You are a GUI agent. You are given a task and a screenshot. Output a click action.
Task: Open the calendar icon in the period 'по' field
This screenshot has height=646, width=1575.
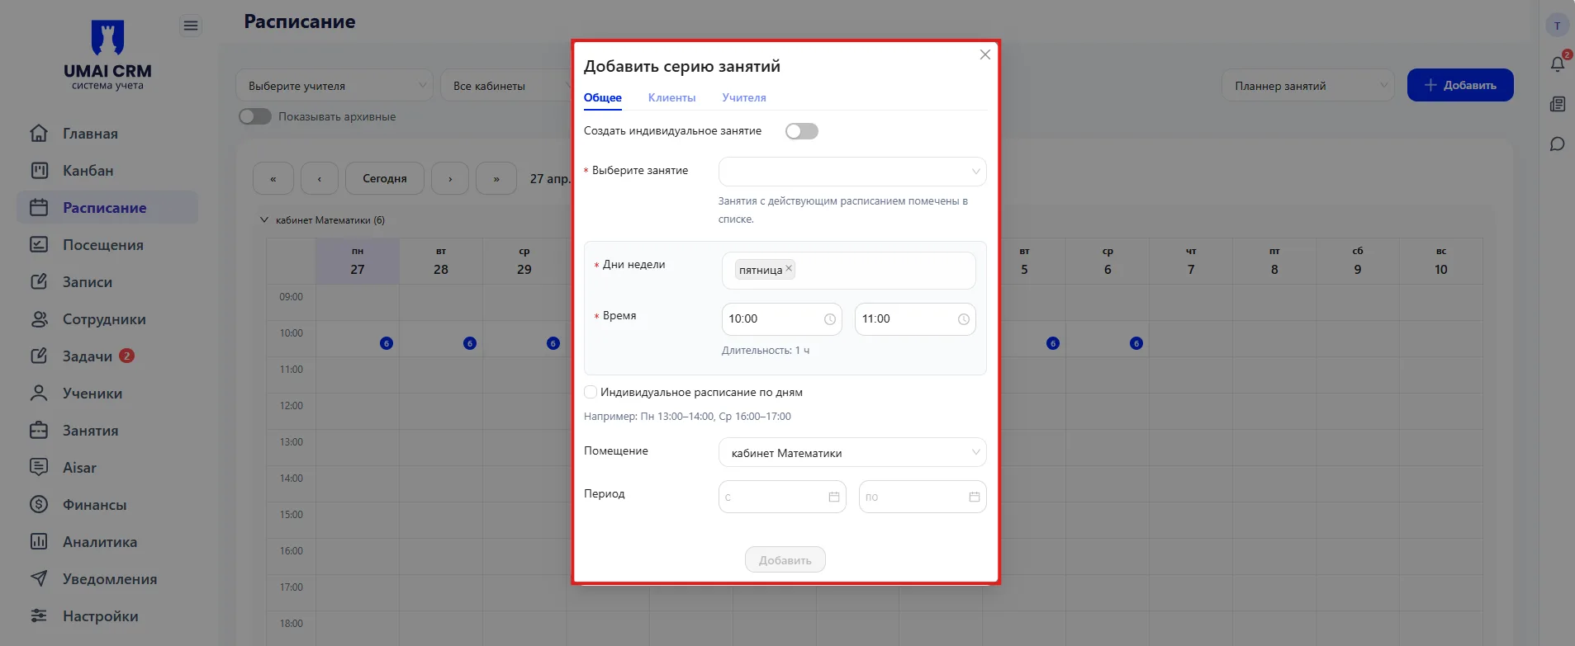pos(975,497)
